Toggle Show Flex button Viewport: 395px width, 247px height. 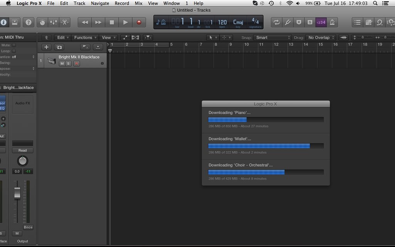[x=135, y=37]
